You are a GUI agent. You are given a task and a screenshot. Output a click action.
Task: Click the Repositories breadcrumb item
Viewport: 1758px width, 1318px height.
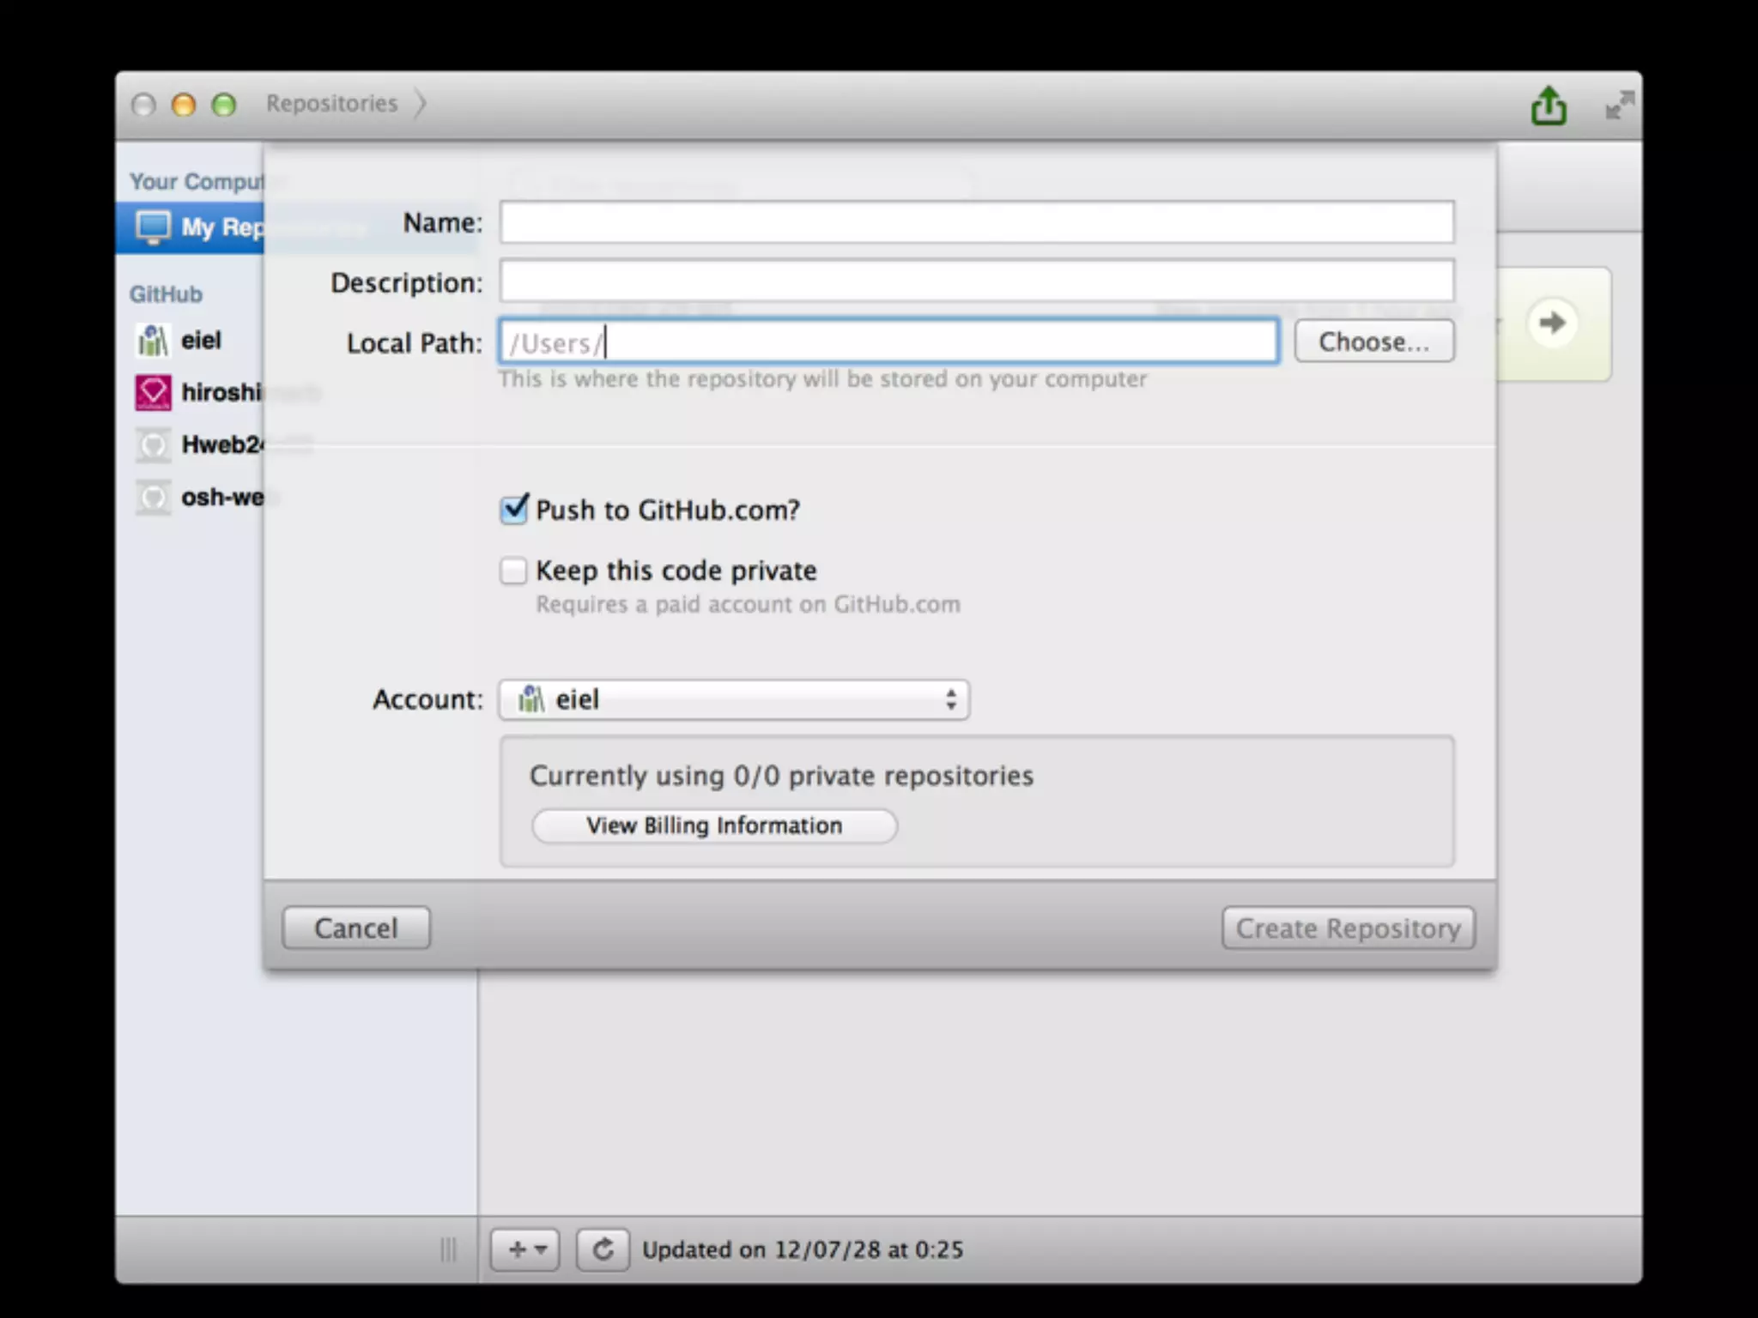coord(331,104)
